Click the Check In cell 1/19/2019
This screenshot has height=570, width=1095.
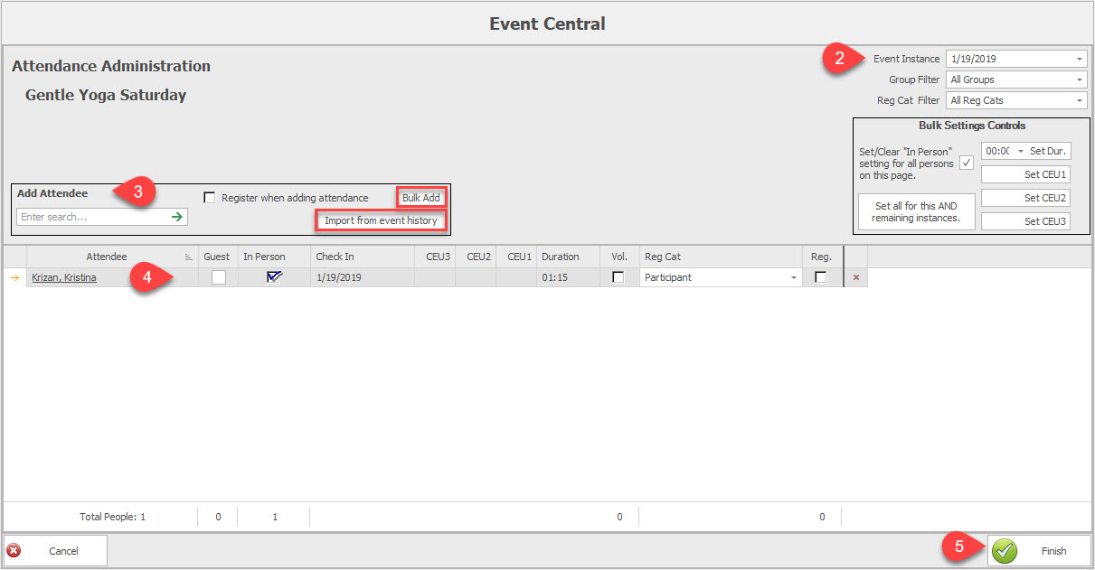click(x=363, y=278)
